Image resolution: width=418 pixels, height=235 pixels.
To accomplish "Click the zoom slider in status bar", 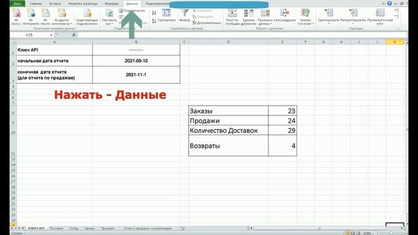I will pos(391,233).
